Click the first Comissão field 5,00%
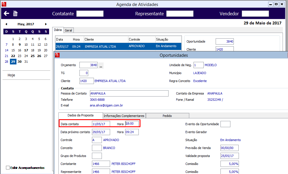 coord(230,164)
